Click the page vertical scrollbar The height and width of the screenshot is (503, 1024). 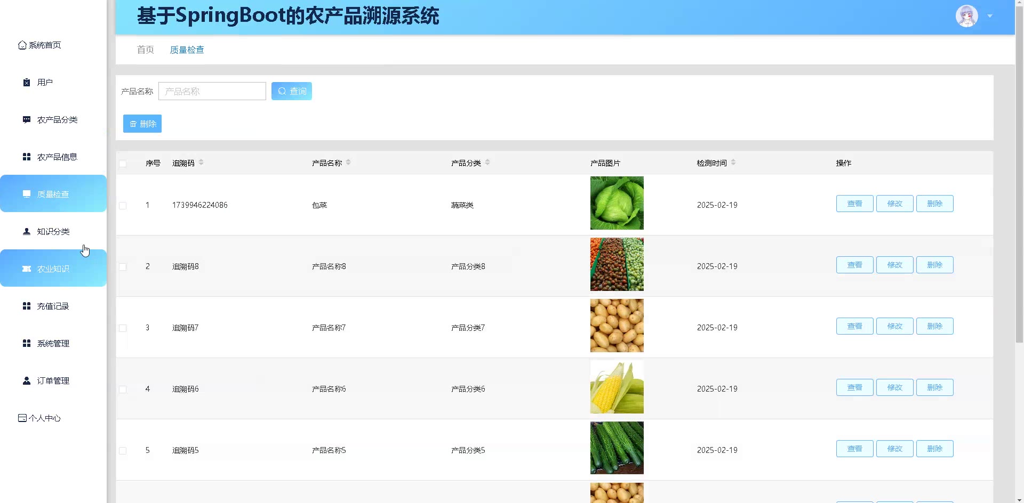1019,176
